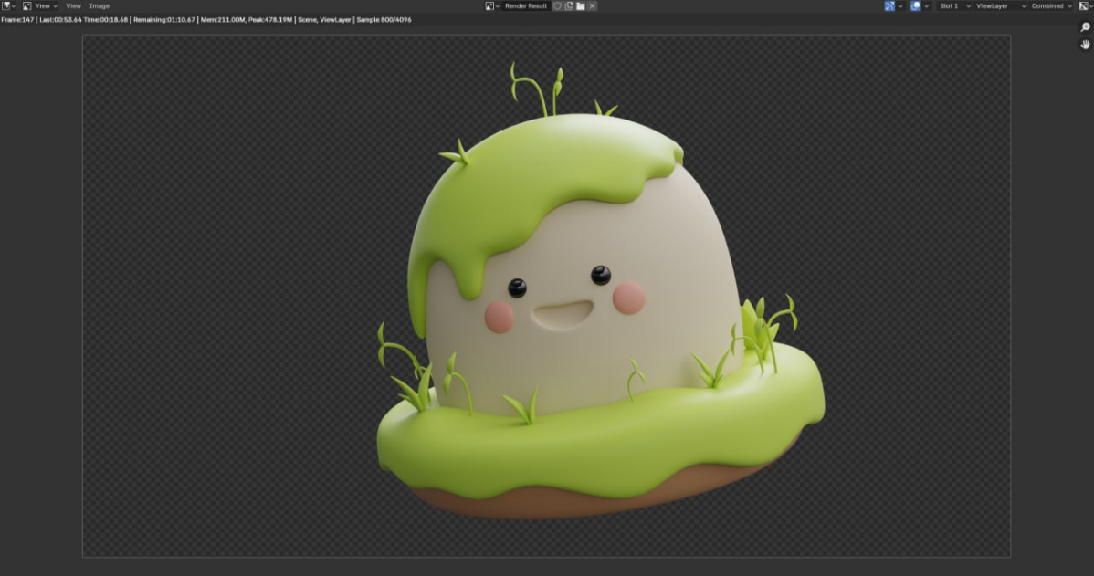Open the Combined pass dropdown
The image size is (1094, 576).
(x=1052, y=5)
